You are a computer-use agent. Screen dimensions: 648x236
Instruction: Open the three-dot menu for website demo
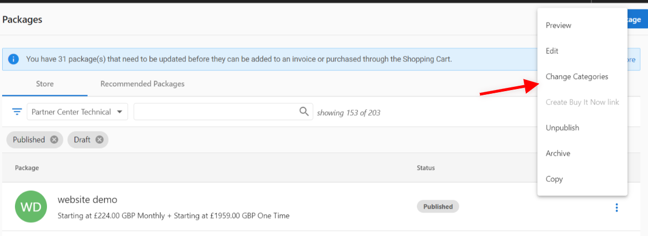click(617, 207)
